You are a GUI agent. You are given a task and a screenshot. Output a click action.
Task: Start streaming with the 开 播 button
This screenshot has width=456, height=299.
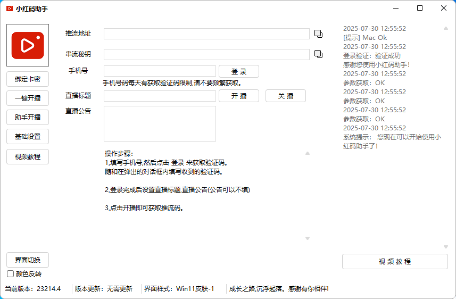239,96
